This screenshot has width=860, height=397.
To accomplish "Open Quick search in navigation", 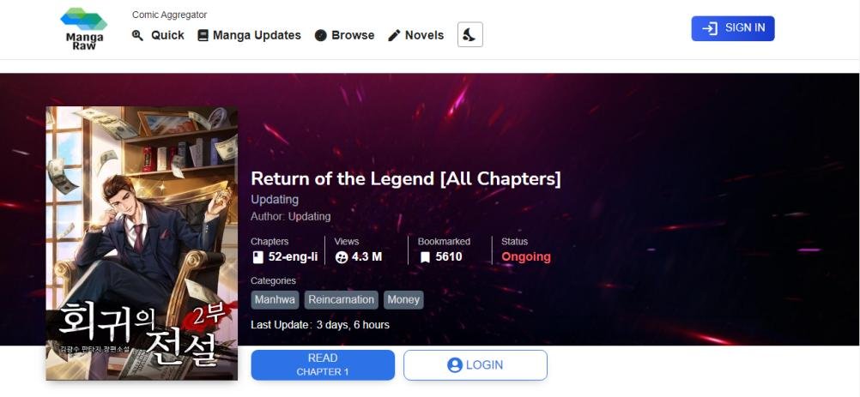I will (x=158, y=35).
